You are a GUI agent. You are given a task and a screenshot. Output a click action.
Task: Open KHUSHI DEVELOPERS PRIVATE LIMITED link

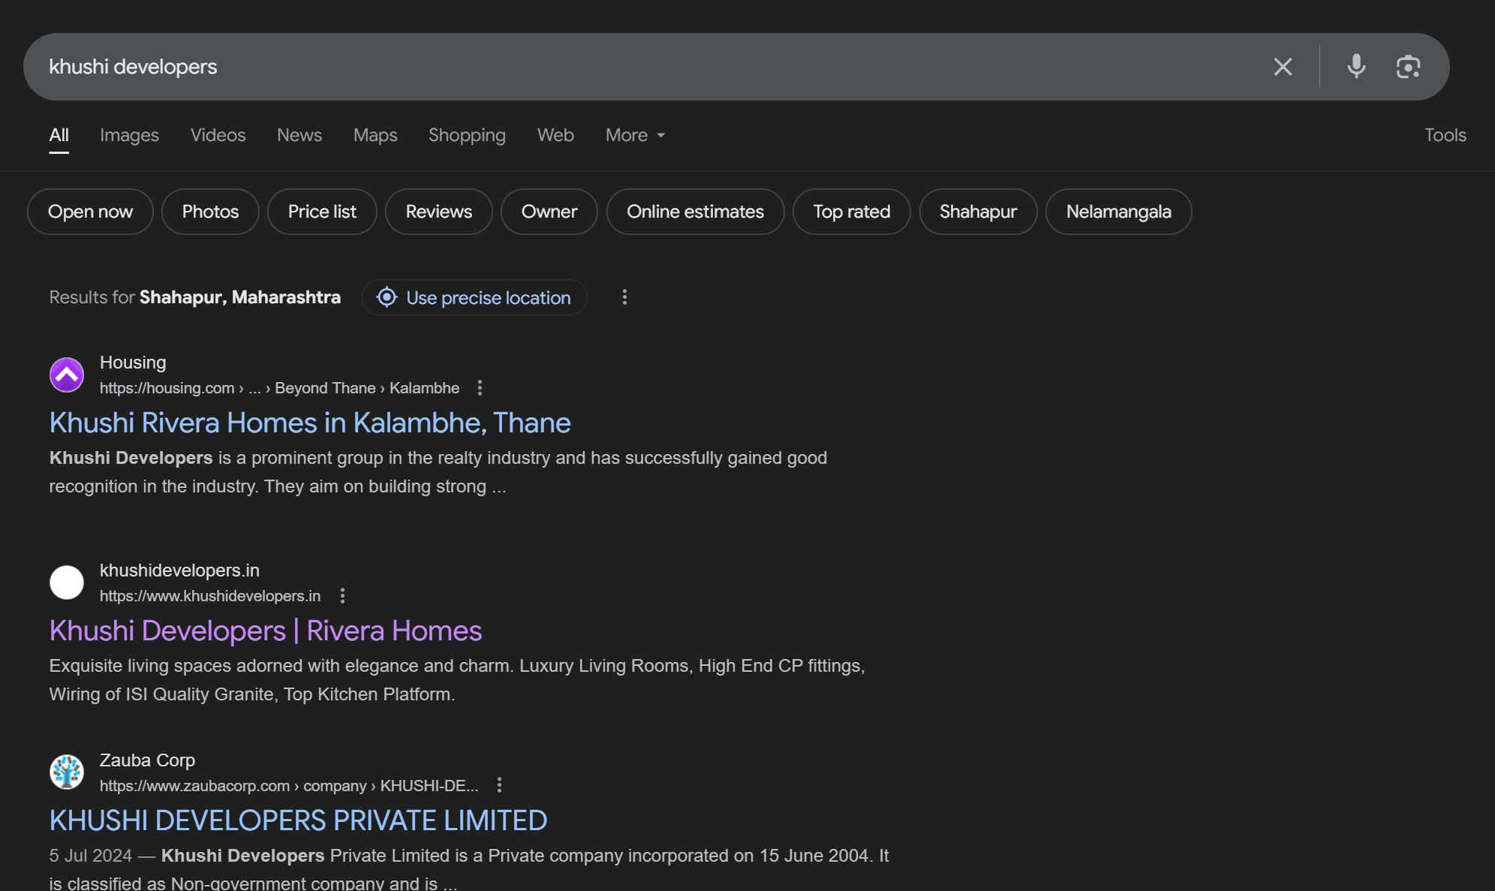click(298, 820)
